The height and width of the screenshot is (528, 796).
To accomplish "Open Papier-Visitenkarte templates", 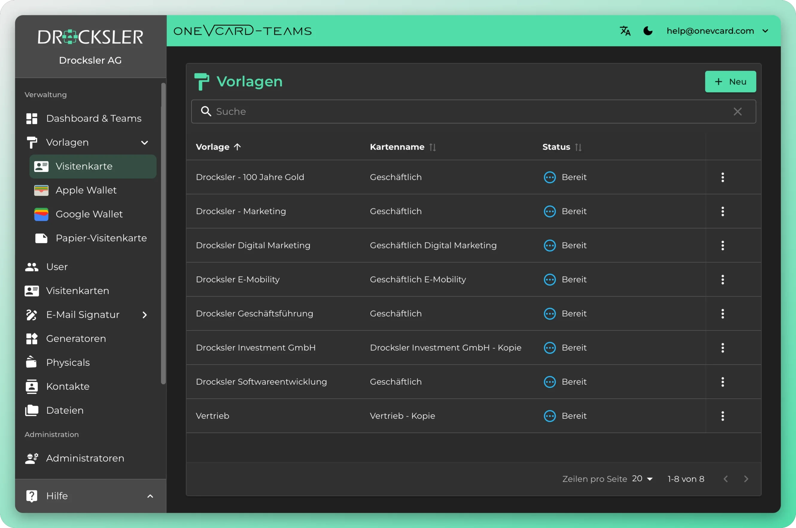I will [93, 238].
